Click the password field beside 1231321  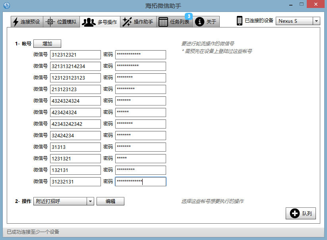coord(140,159)
